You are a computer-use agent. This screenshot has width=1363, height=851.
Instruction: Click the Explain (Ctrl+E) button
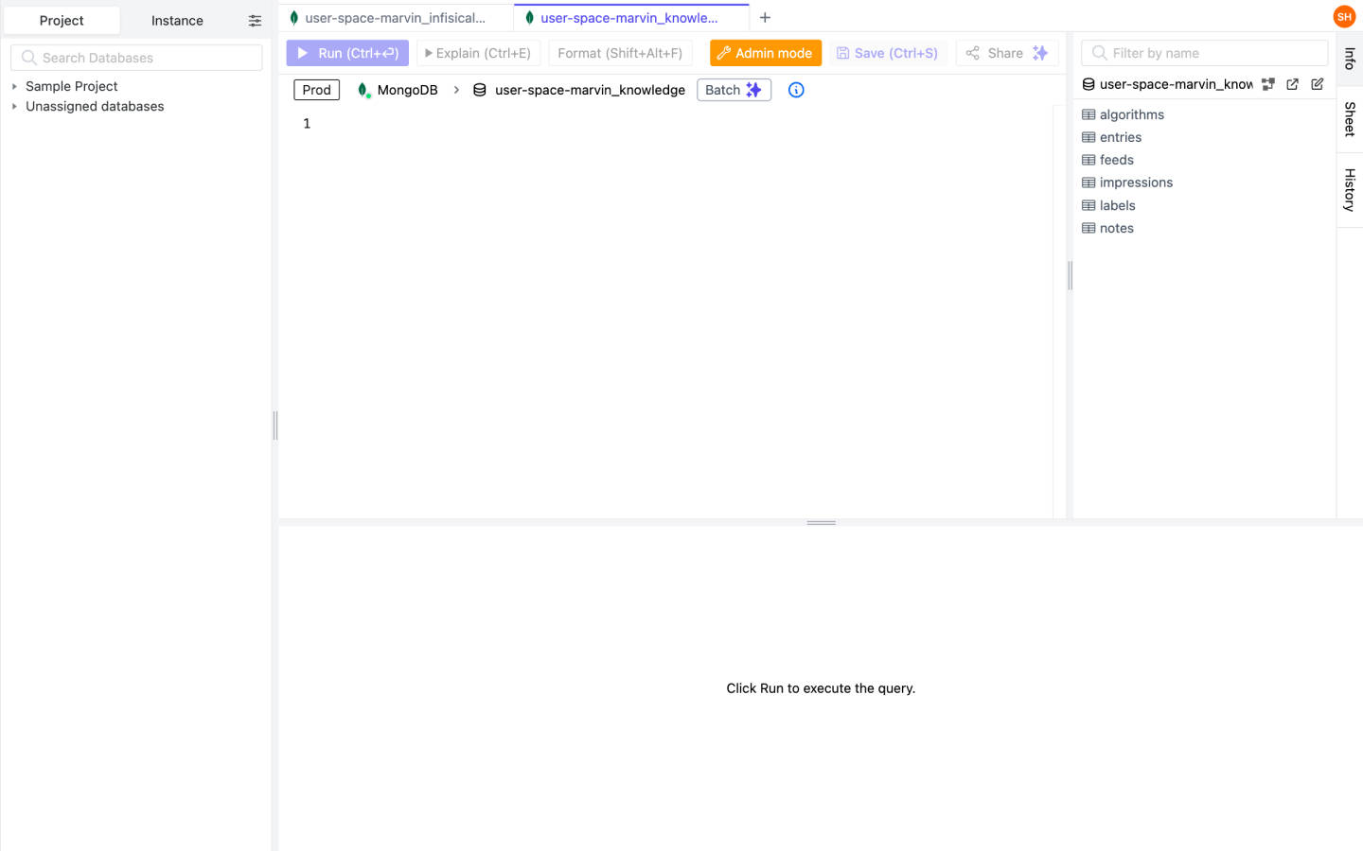point(478,53)
